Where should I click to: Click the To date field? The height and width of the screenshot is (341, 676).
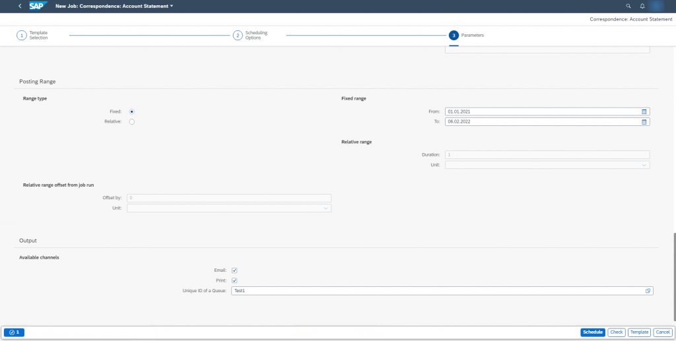[x=547, y=122]
